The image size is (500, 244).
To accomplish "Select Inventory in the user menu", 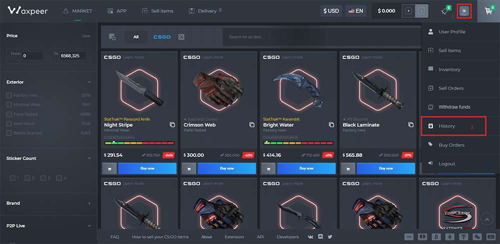I will (449, 69).
